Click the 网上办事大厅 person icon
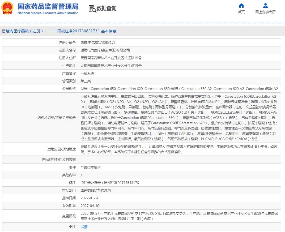 pyautogui.click(x=265, y=6)
